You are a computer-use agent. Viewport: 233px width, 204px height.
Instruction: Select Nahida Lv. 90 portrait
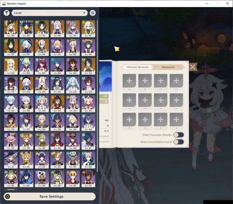pos(88,29)
